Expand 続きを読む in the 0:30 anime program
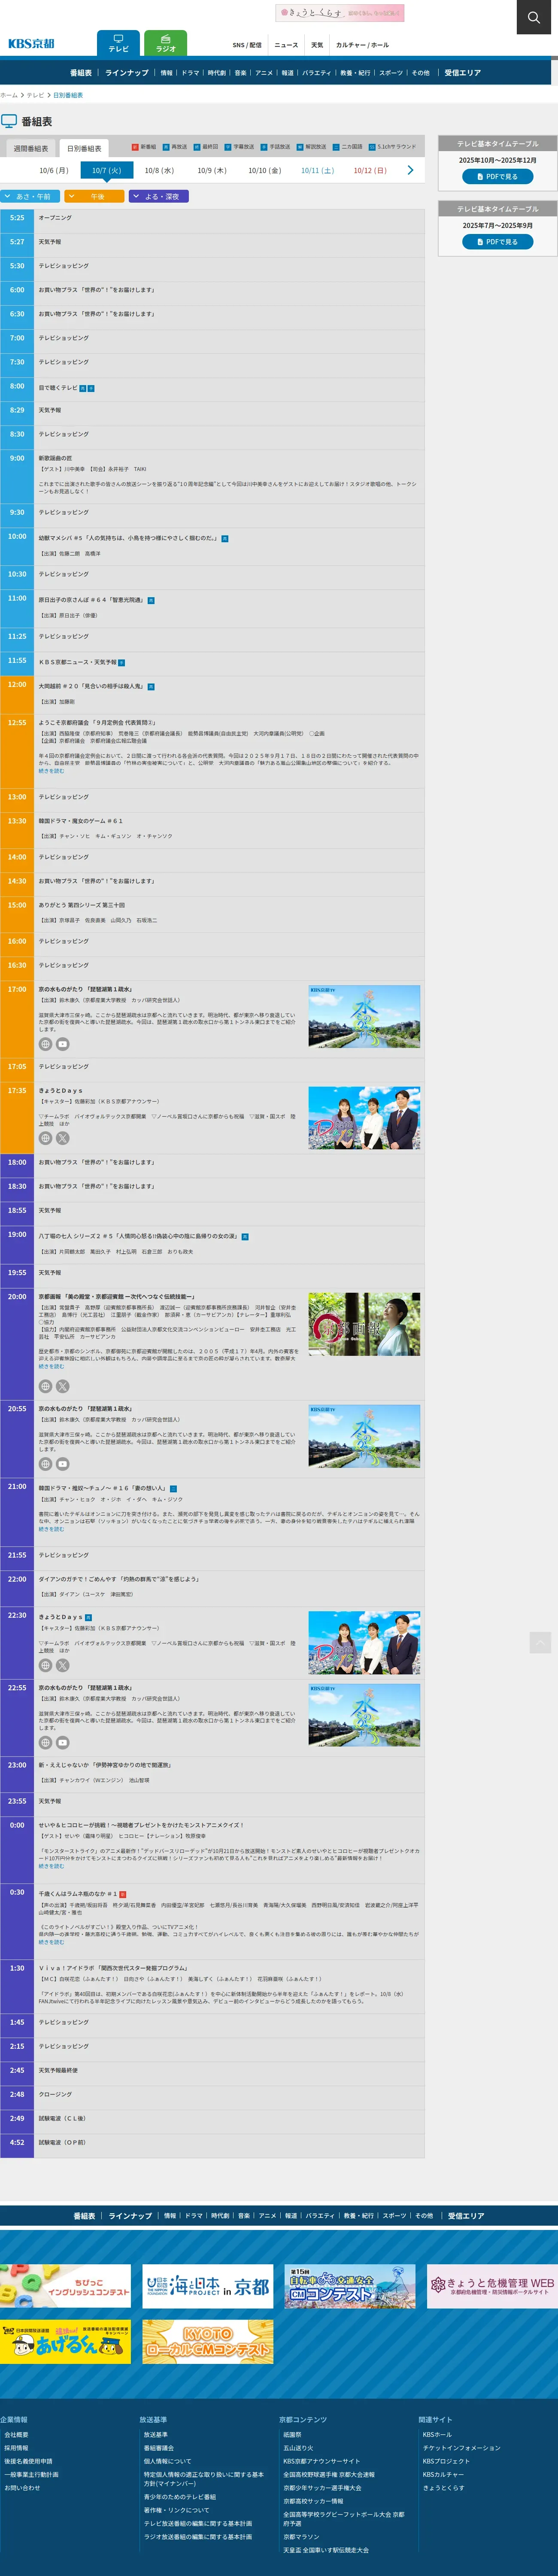 (x=51, y=1942)
